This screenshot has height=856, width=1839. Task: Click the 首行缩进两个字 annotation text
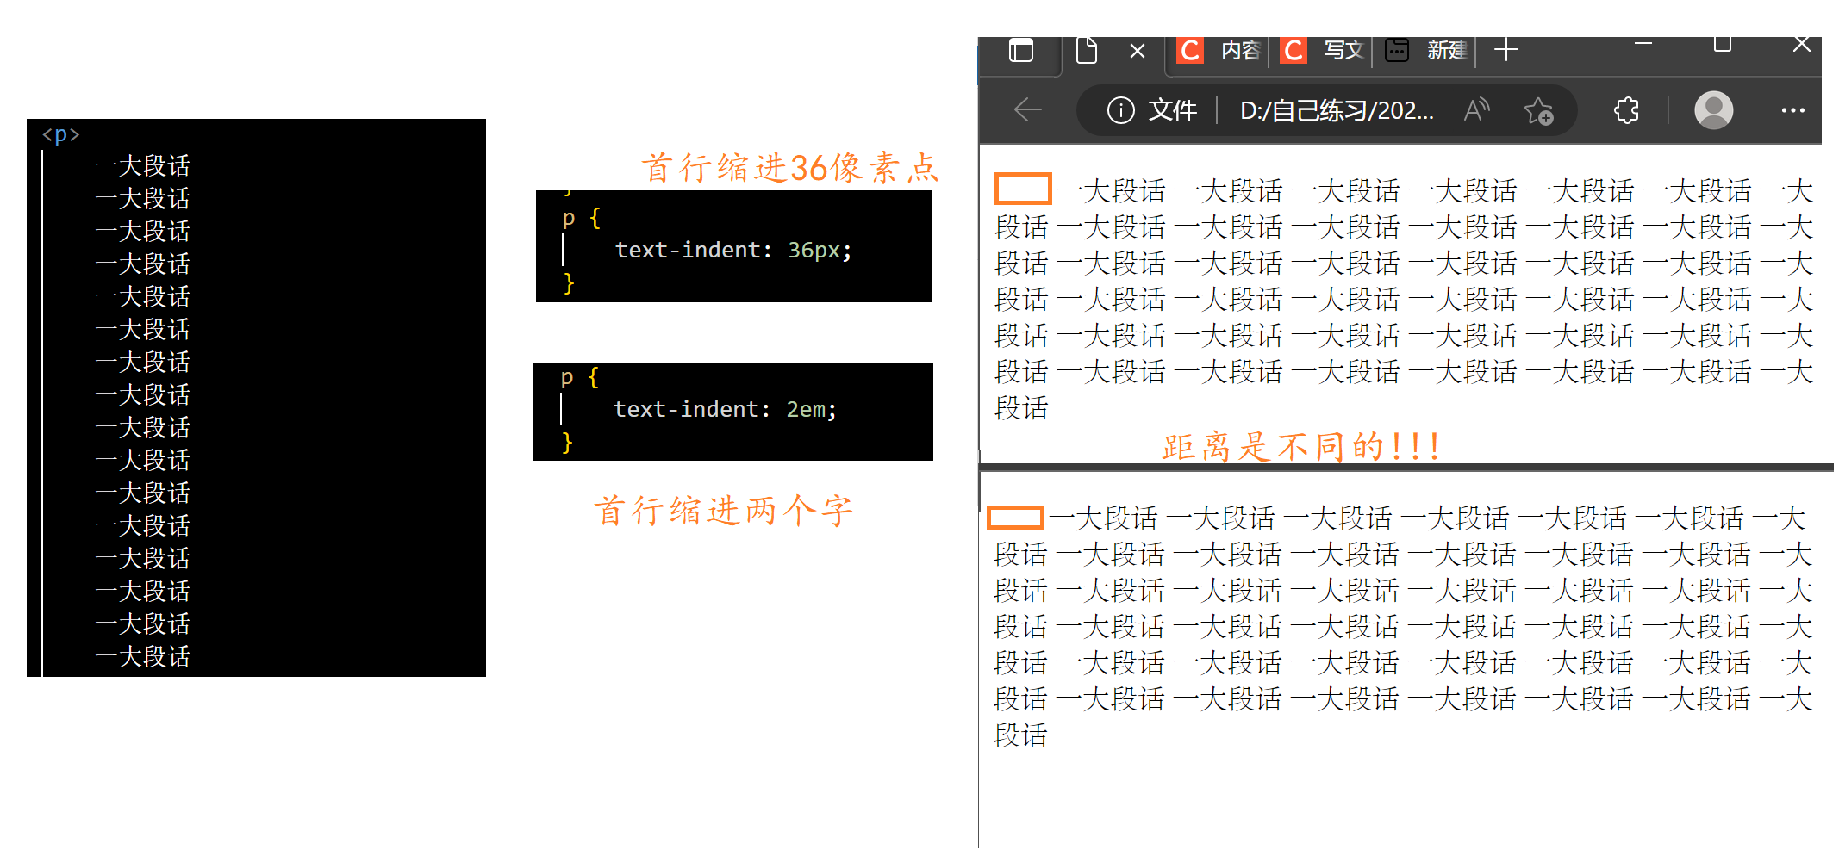[724, 511]
